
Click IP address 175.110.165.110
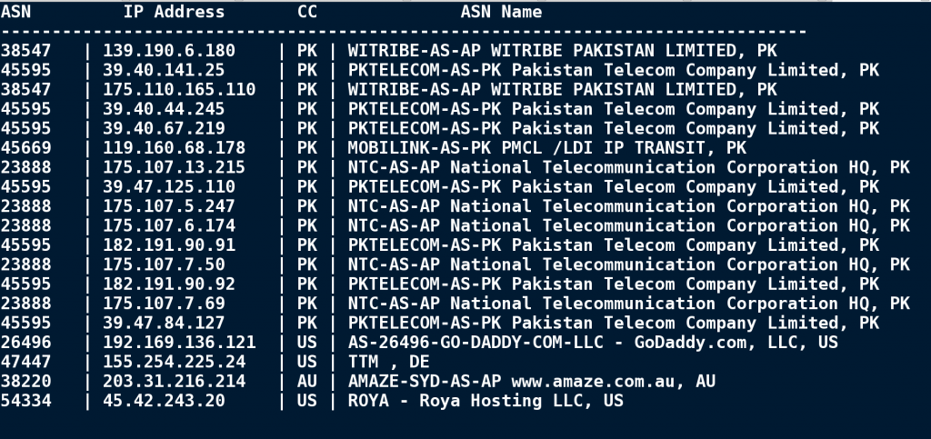coord(178,89)
